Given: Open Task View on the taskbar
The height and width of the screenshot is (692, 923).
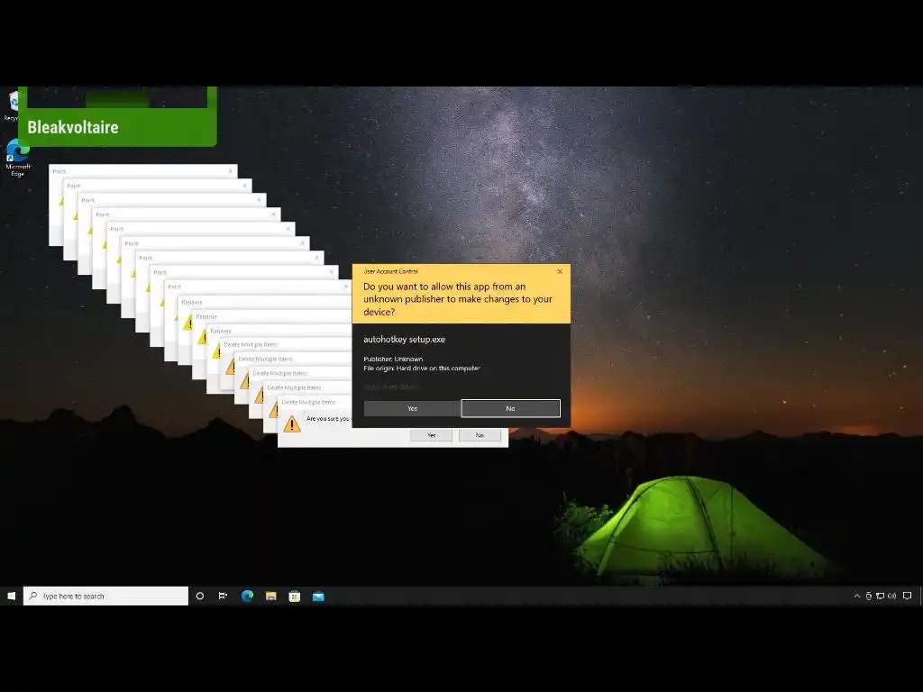Looking at the screenshot, I should (x=224, y=596).
